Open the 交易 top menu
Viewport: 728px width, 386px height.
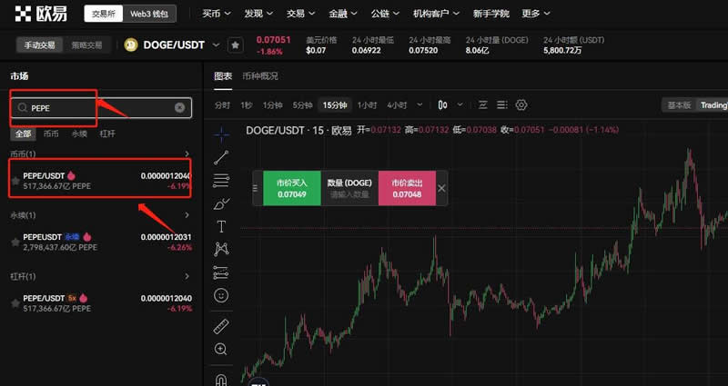pos(298,14)
